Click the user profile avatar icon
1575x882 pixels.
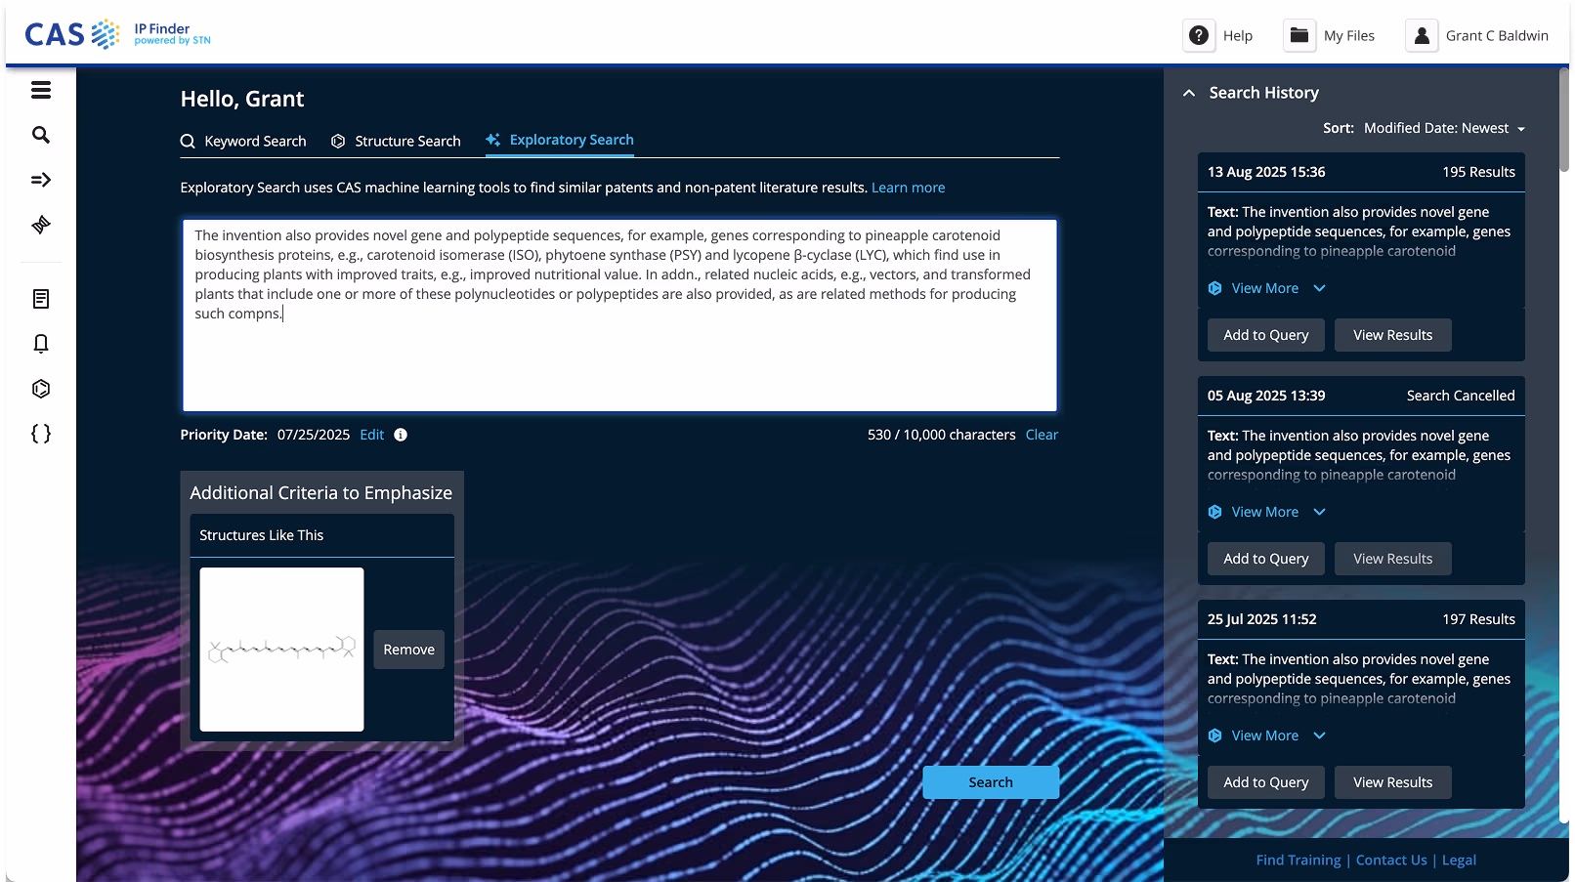(1422, 36)
